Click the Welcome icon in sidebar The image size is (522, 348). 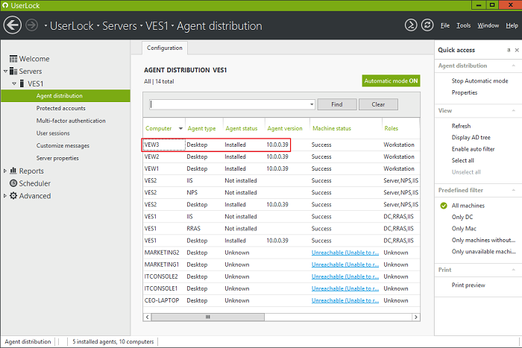pyautogui.click(x=13, y=59)
